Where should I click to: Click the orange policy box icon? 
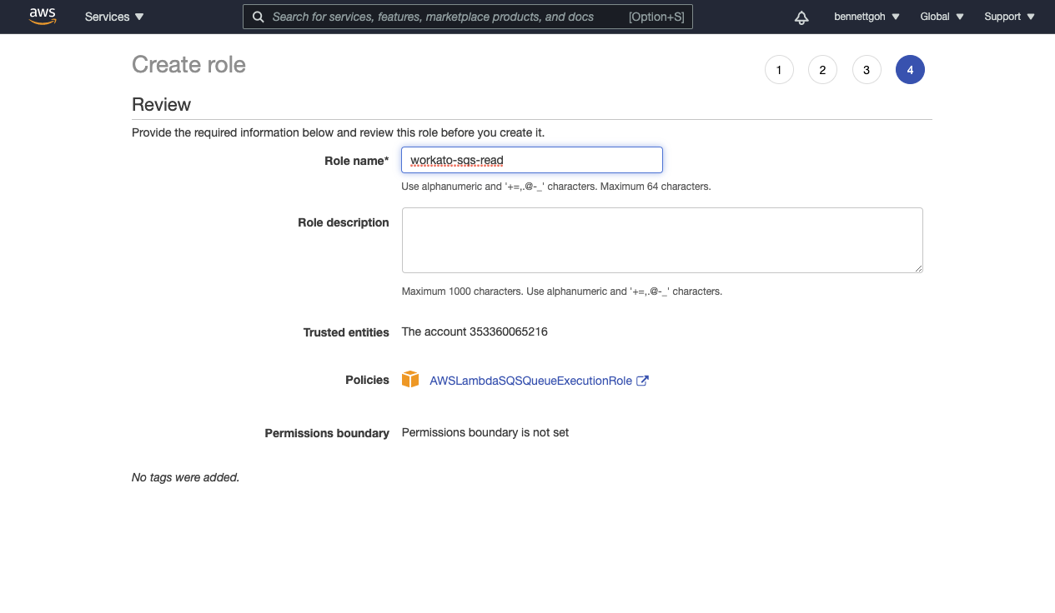410,380
